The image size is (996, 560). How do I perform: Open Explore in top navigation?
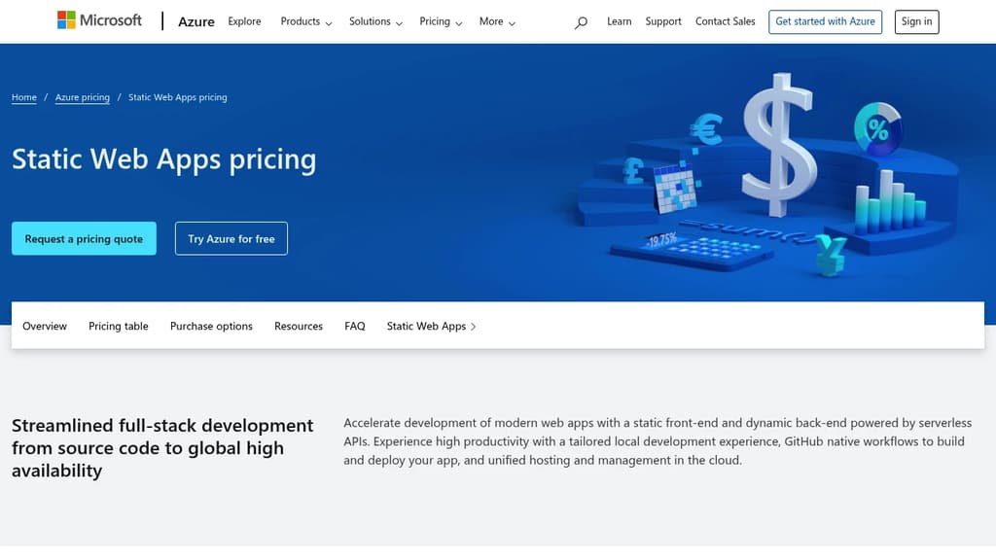coord(244,21)
